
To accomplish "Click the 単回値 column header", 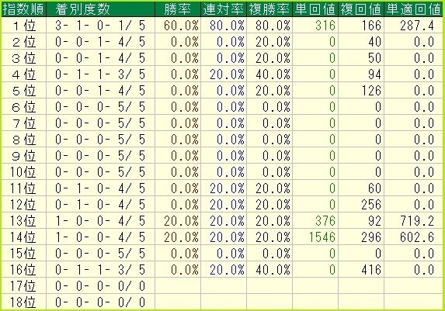I will point(315,9).
